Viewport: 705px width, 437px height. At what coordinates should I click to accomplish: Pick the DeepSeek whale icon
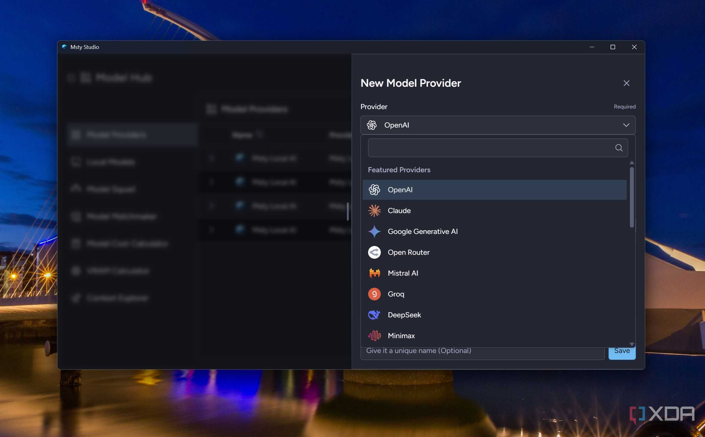point(374,315)
